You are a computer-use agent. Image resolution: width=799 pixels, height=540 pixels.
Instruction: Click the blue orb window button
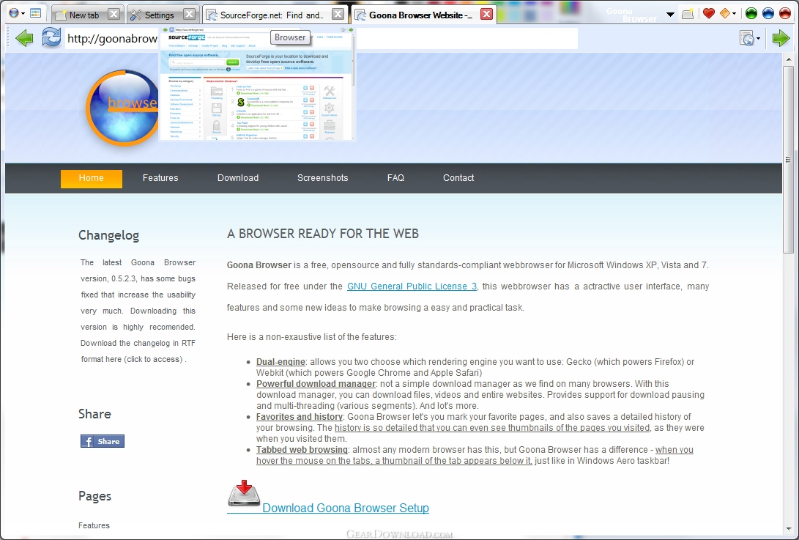pos(768,14)
